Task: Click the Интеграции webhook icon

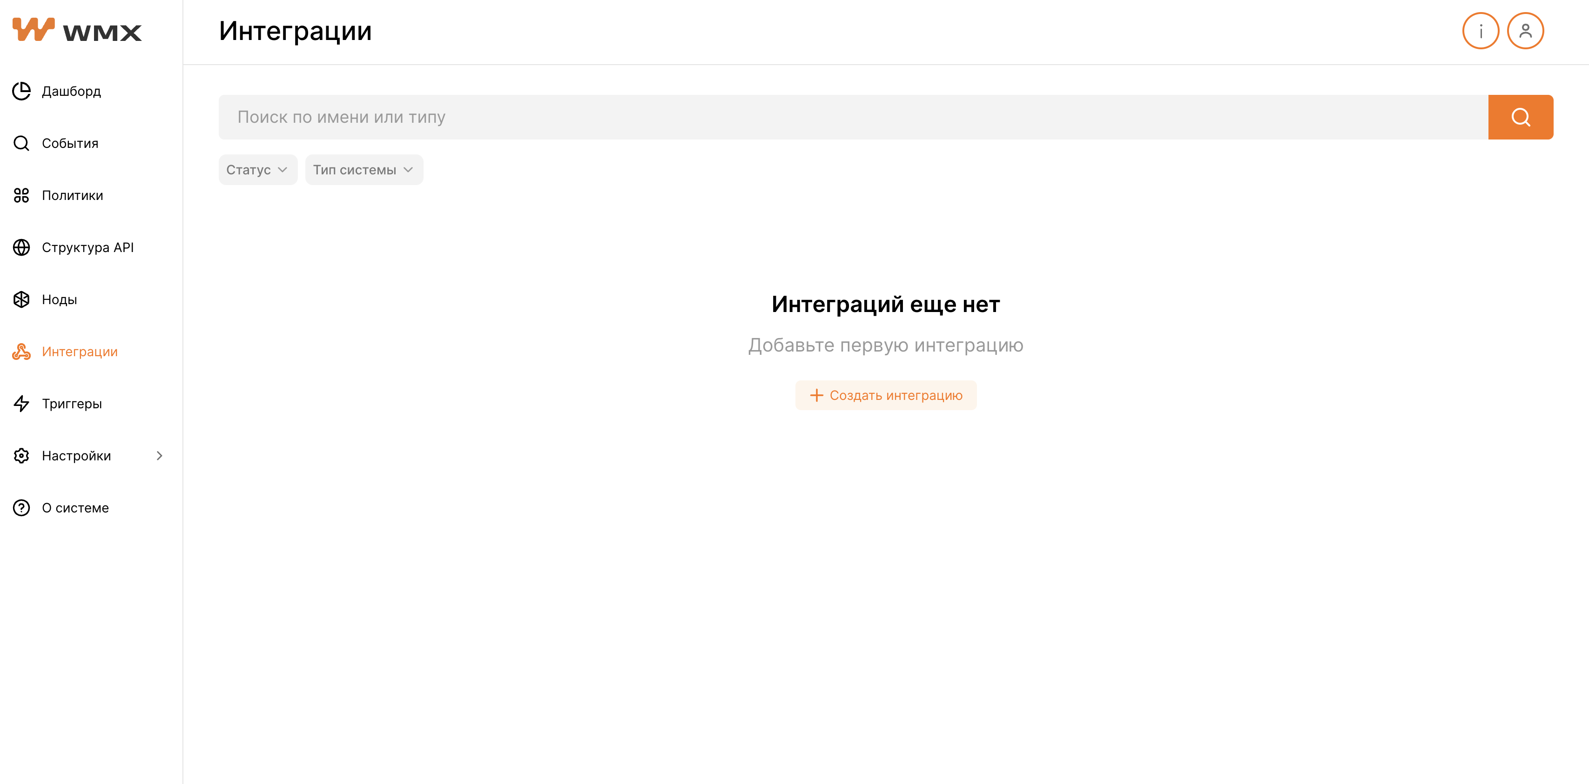Action: click(21, 352)
